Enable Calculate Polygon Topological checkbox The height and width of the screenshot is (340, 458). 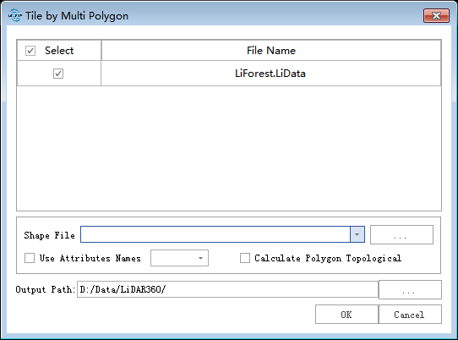pyautogui.click(x=245, y=258)
